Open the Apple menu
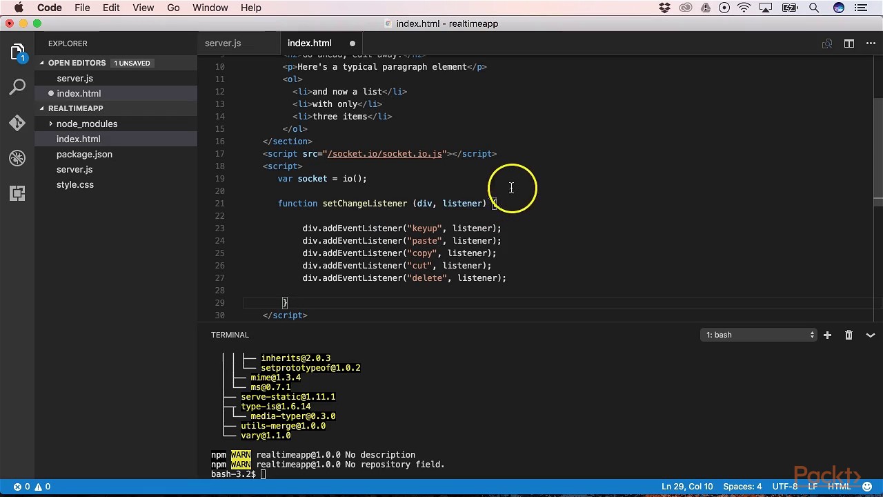This screenshot has height=497, width=883. pos(19,8)
